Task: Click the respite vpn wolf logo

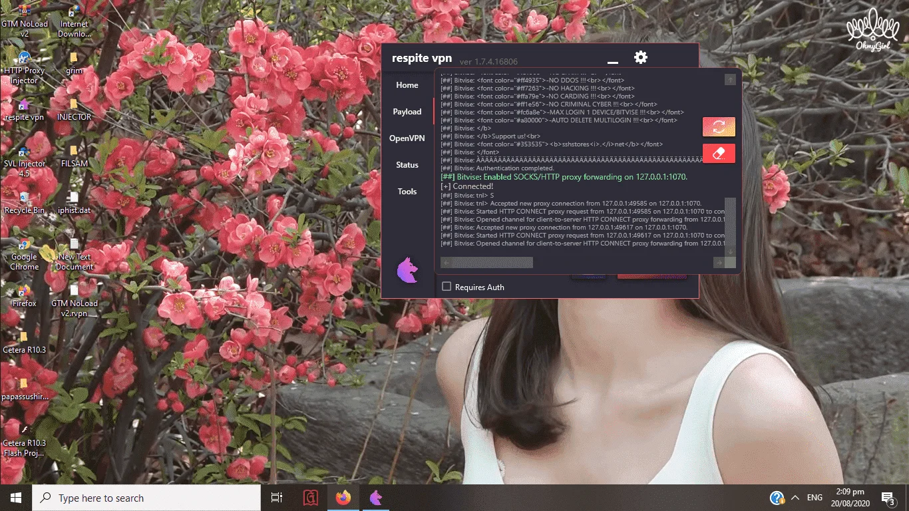Action: point(407,270)
